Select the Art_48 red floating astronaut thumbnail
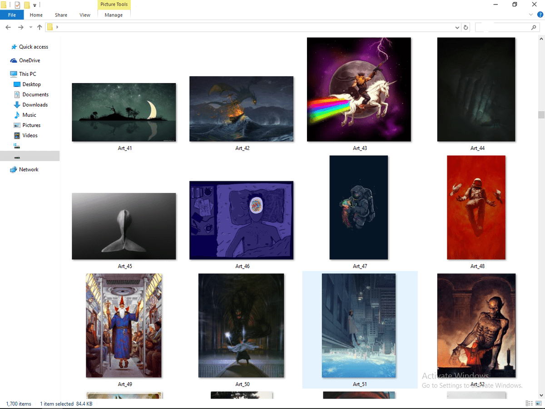 (x=476, y=208)
